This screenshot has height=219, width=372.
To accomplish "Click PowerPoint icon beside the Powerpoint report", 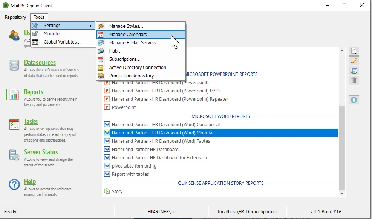I will click(107, 107).
